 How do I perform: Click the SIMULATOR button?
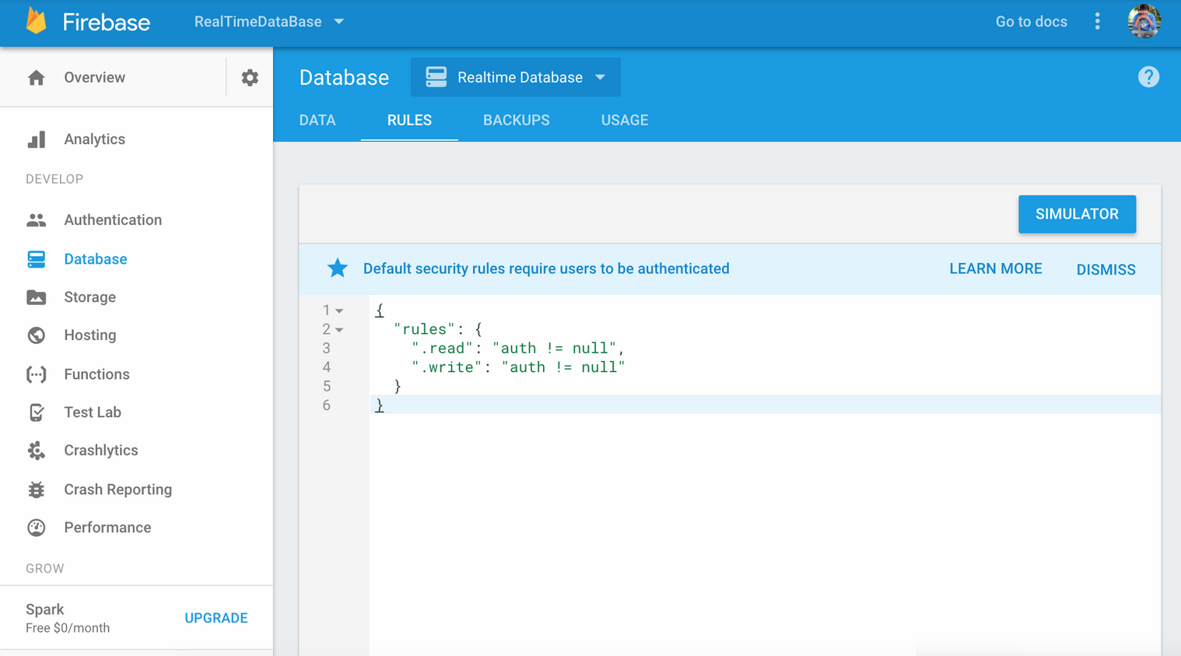click(1077, 214)
